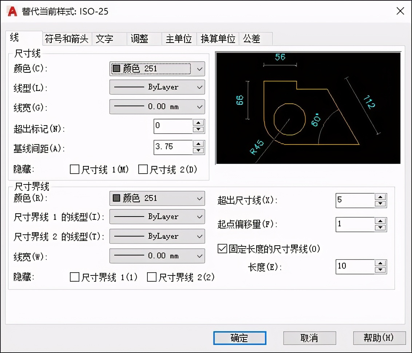Switch to the 调整 tab
412x353 pixels.
144,39
